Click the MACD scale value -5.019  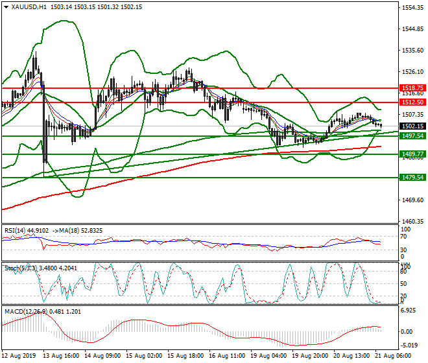click(409, 345)
